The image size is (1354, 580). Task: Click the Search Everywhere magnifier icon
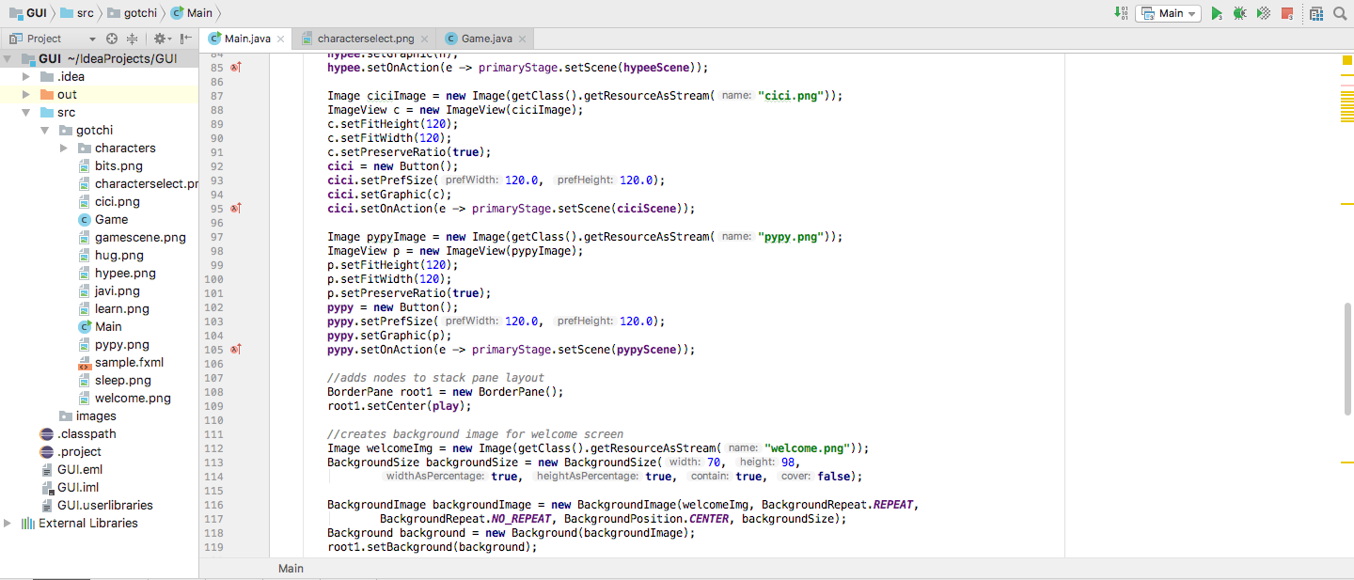pos(1339,13)
